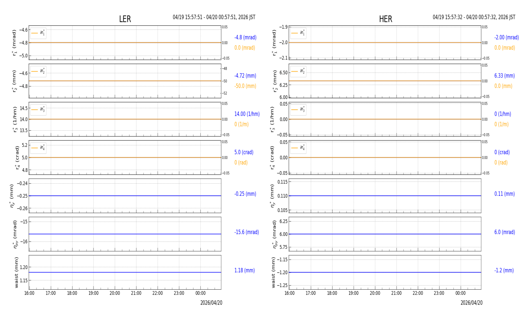Click the LER value 14.00 (1/hm)
The width and height of the screenshot is (520, 318).
pyautogui.click(x=247, y=114)
